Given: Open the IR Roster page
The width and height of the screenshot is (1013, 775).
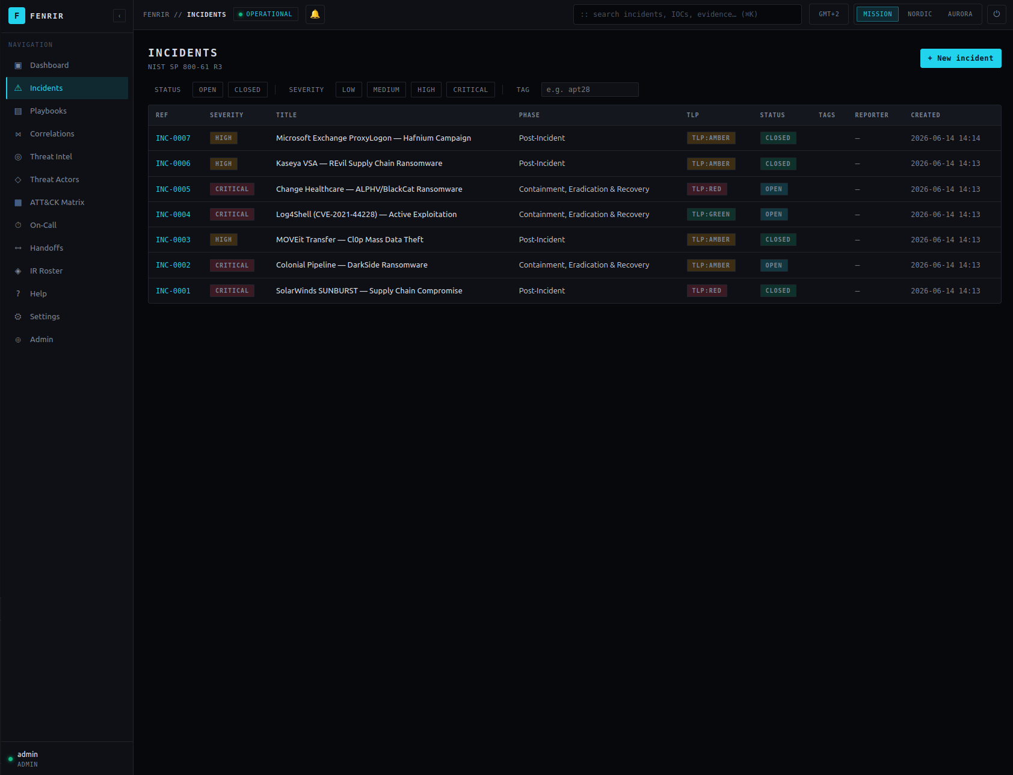Looking at the screenshot, I should point(67,271).
